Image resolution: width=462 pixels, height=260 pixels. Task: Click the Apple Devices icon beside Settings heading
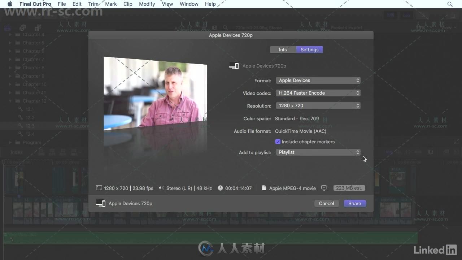[234, 66]
